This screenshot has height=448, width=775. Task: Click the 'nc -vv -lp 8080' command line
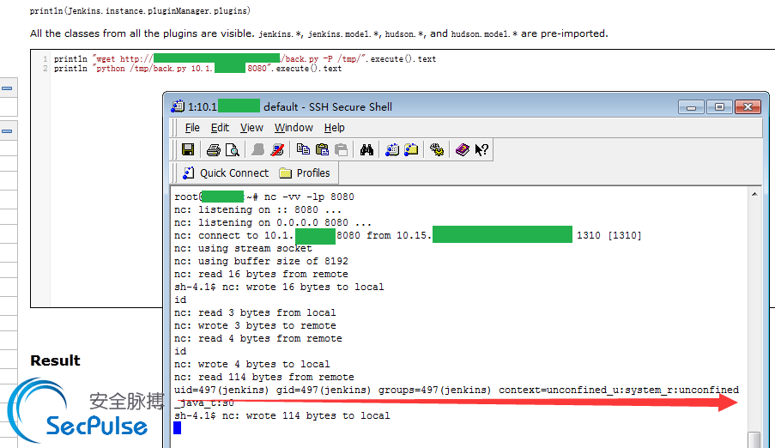[x=264, y=197]
